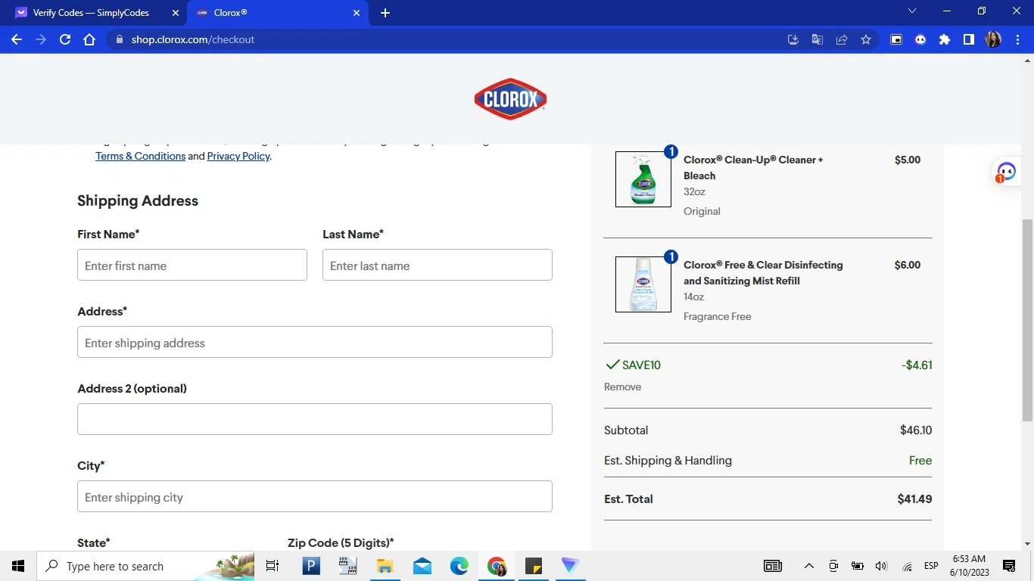Viewport: 1034px width, 581px height.
Task: Reload the checkout page
Action: tap(65, 39)
